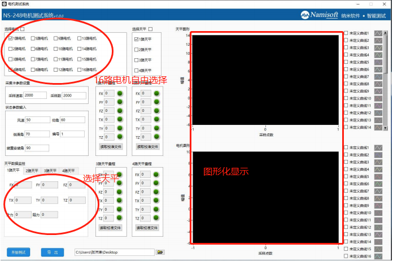The height and width of the screenshot is (261, 393).
Task: Click the FZ green indicator in 4路天平量程 panel
Action: tap(155, 192)
